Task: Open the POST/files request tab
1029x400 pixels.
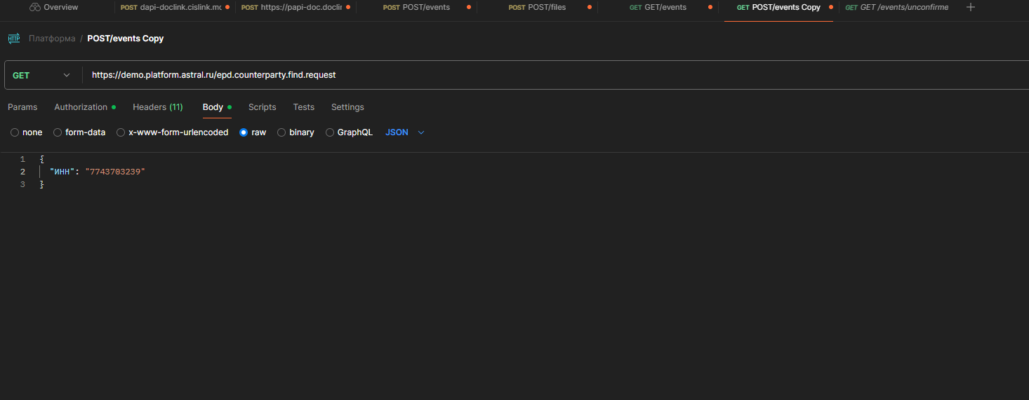Action: pos(537,8)
